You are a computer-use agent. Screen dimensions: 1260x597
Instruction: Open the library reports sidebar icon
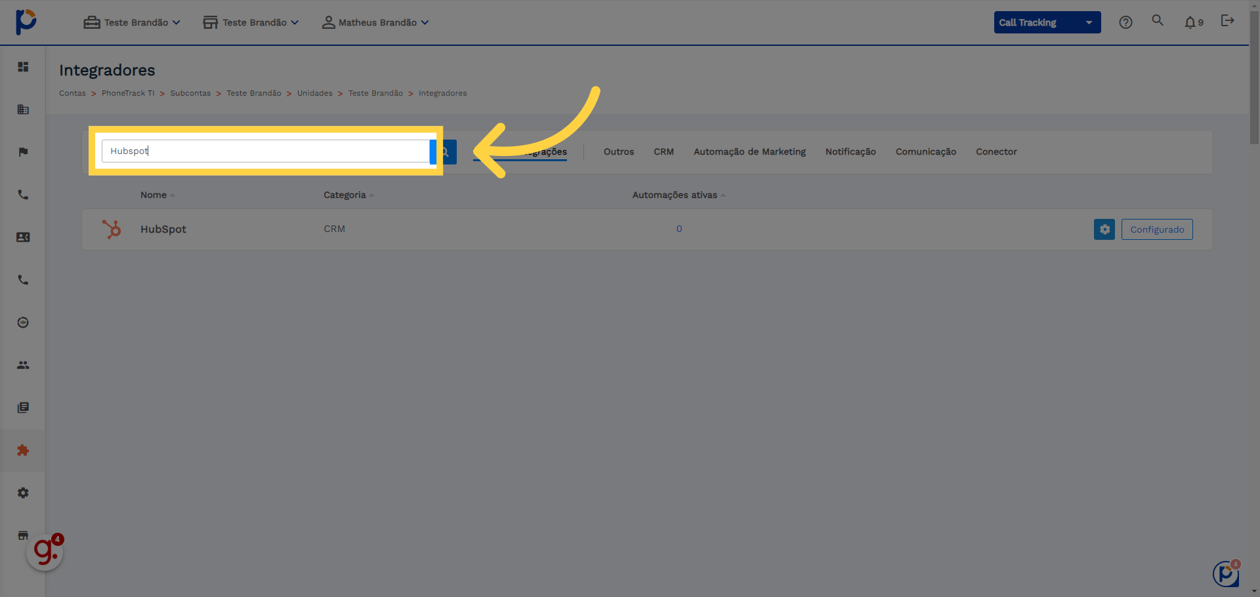[23, 408]
